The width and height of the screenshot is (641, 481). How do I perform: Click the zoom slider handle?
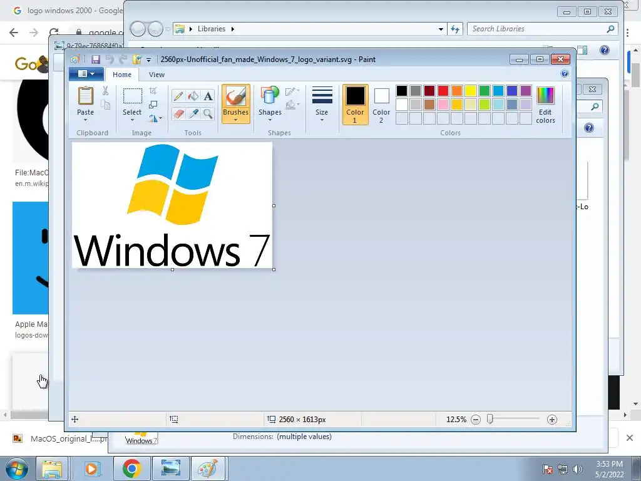point(490,419)
